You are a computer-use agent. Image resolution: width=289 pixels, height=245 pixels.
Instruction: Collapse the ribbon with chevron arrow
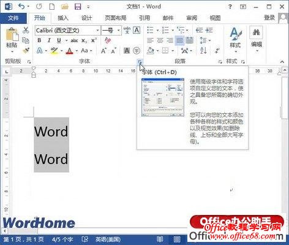[282, 61]
